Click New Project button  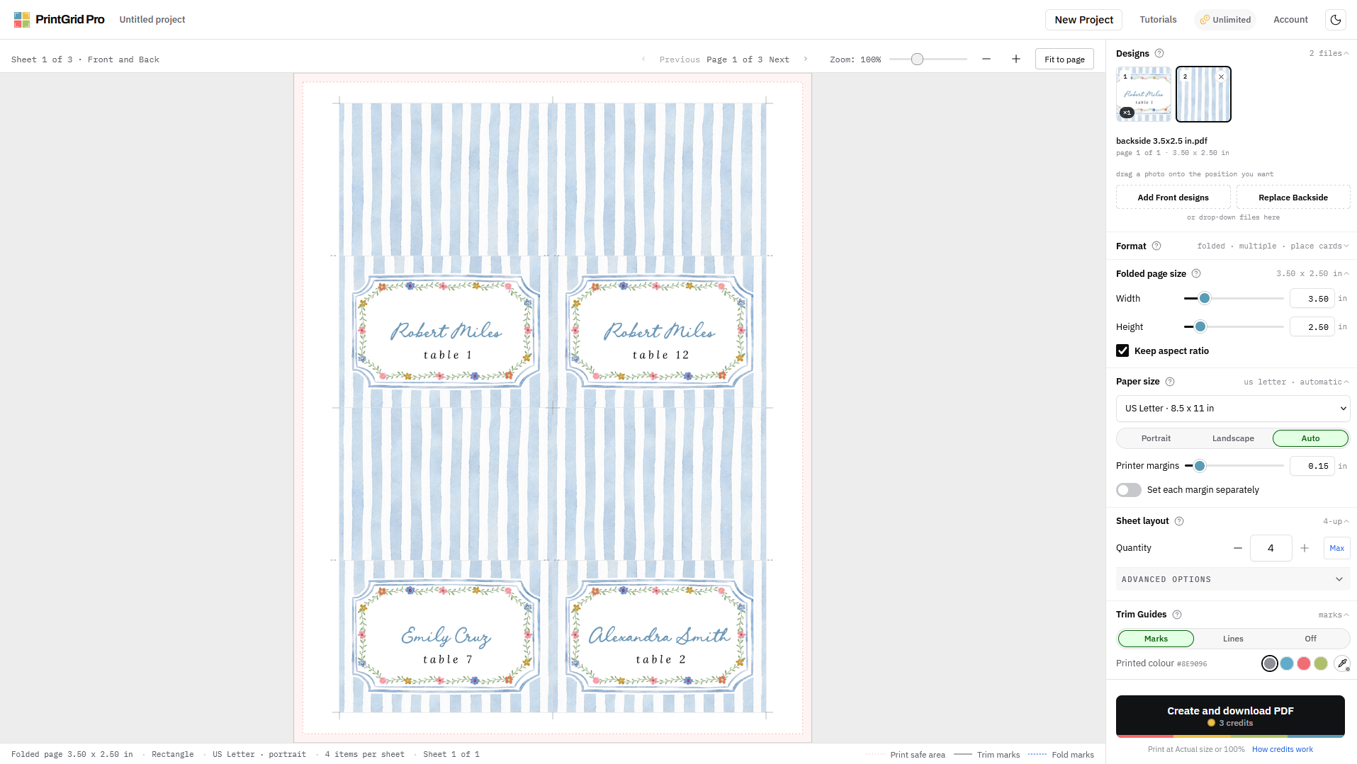[1083, 20]
